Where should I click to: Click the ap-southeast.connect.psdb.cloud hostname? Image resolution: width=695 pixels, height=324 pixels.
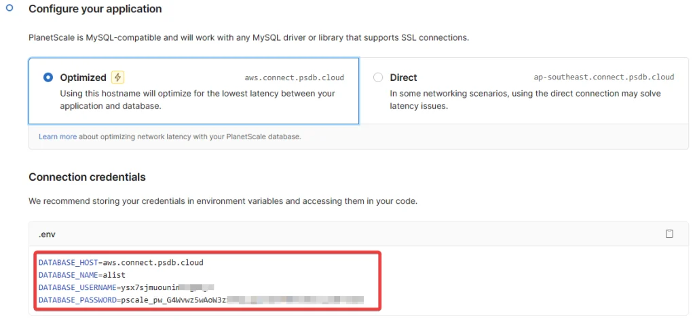point(604,78)
